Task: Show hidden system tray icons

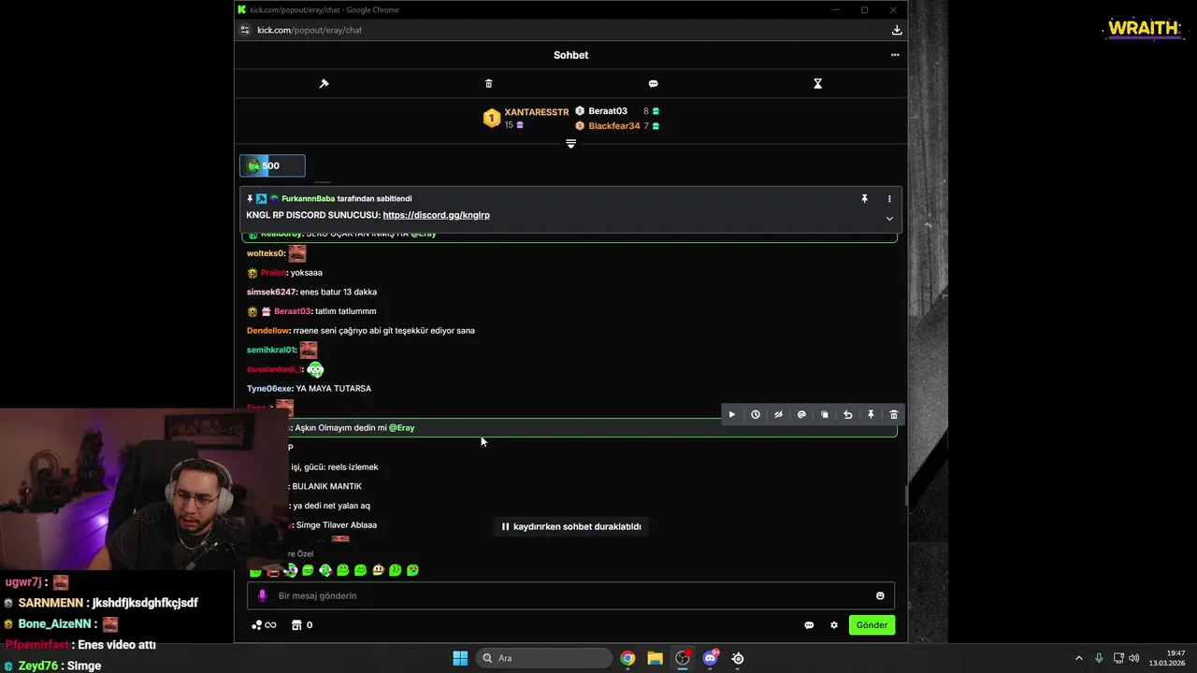Action: click(1078, 658)
